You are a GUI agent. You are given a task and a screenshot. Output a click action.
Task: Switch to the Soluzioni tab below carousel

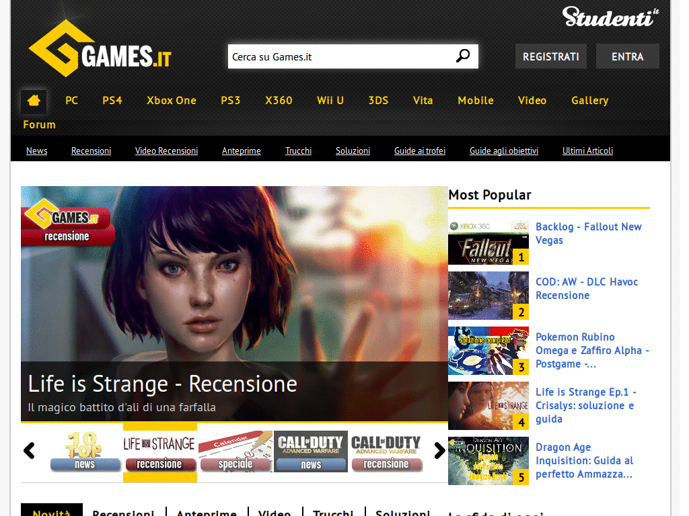403,512
